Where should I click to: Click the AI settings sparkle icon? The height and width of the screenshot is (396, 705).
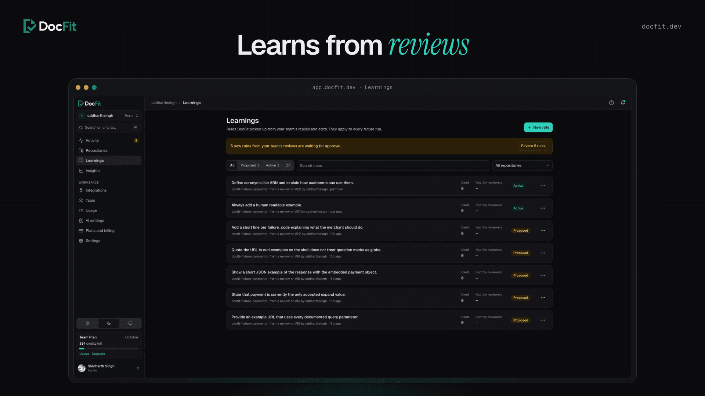coord(81,221)
